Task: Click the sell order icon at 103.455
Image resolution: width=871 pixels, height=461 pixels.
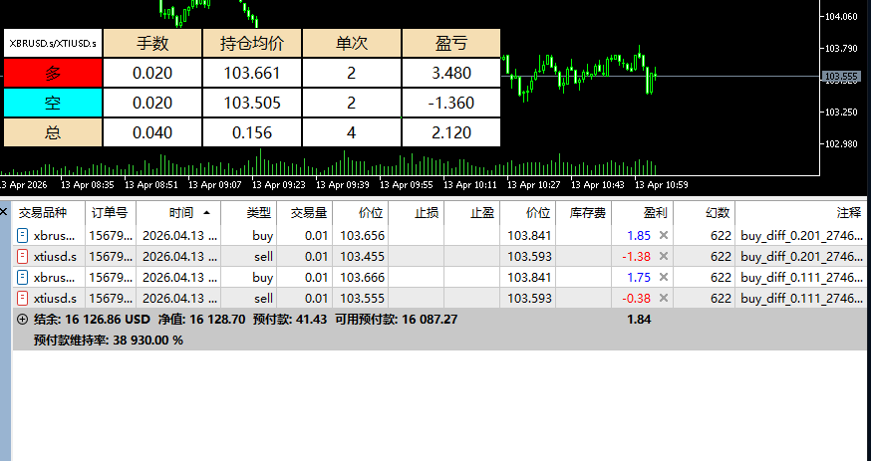Action: click(22, 256)
